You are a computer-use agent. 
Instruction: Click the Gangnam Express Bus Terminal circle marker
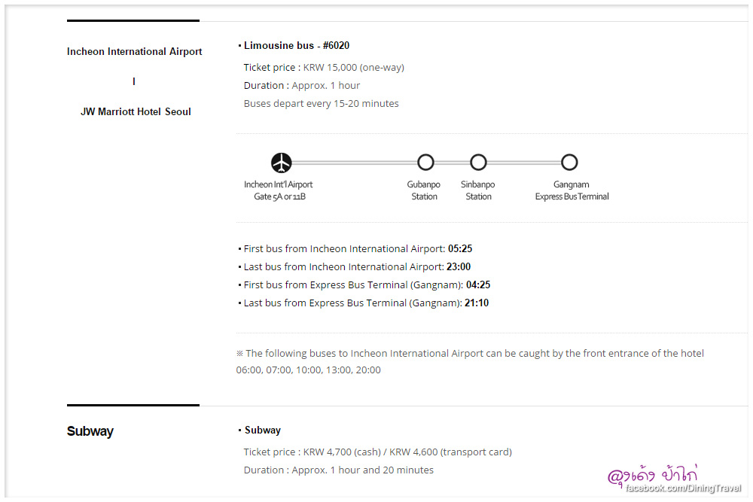tap(569, 162)
